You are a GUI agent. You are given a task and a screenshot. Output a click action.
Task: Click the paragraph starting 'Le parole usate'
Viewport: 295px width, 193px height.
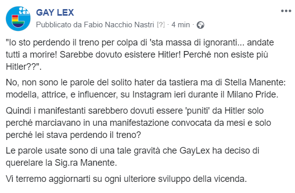point(133,157)
